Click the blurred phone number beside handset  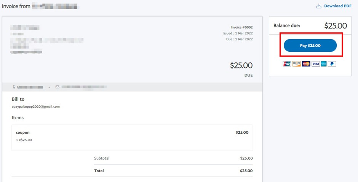coord(30,87)
